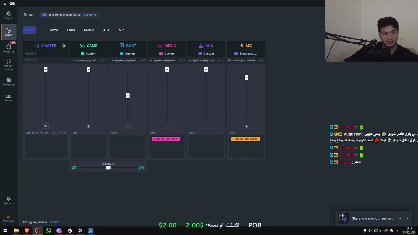Open OBS Studio from the taskbar
The width and height of the screenshot is (418, 235).
(x=38, y=231)
